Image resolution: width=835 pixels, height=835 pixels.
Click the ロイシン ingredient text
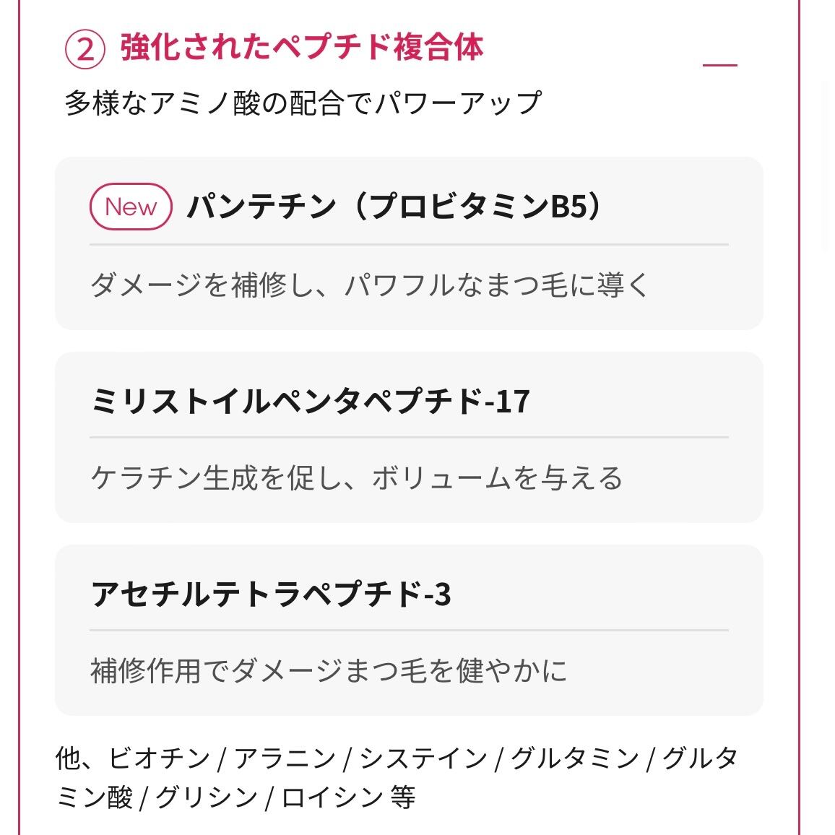click(332, 797)
